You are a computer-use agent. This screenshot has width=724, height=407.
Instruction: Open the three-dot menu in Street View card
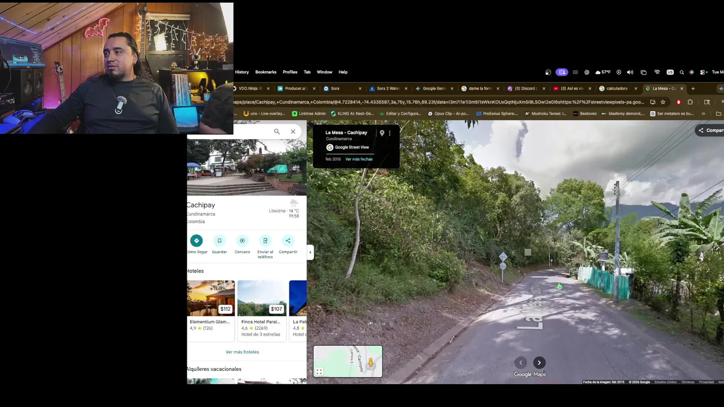pos(389,133)
